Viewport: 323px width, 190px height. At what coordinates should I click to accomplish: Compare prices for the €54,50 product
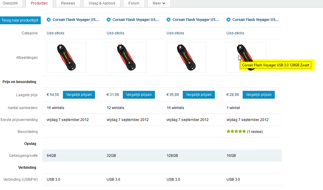79,95
